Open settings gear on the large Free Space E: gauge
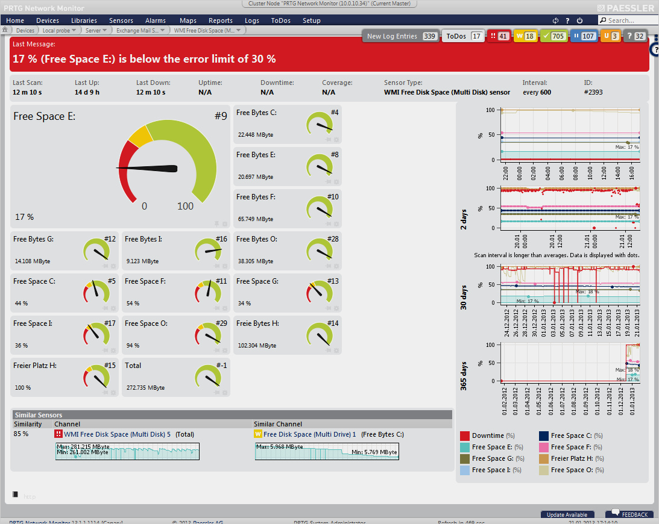Viewport: 659px width, 524px height. click(225, 224)
